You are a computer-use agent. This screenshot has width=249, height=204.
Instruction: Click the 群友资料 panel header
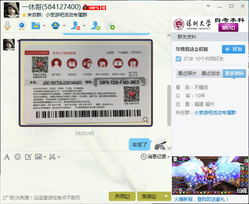tap(210, 37)
